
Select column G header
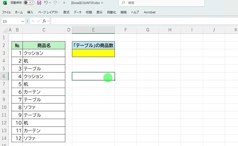click(148, 30)
